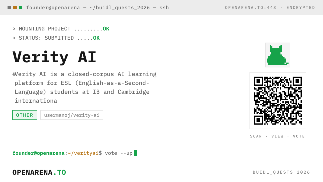The width and height of the screenshot is (323, 182).
Task: Click the green terminal cursor block
Action: click(136, 153)
